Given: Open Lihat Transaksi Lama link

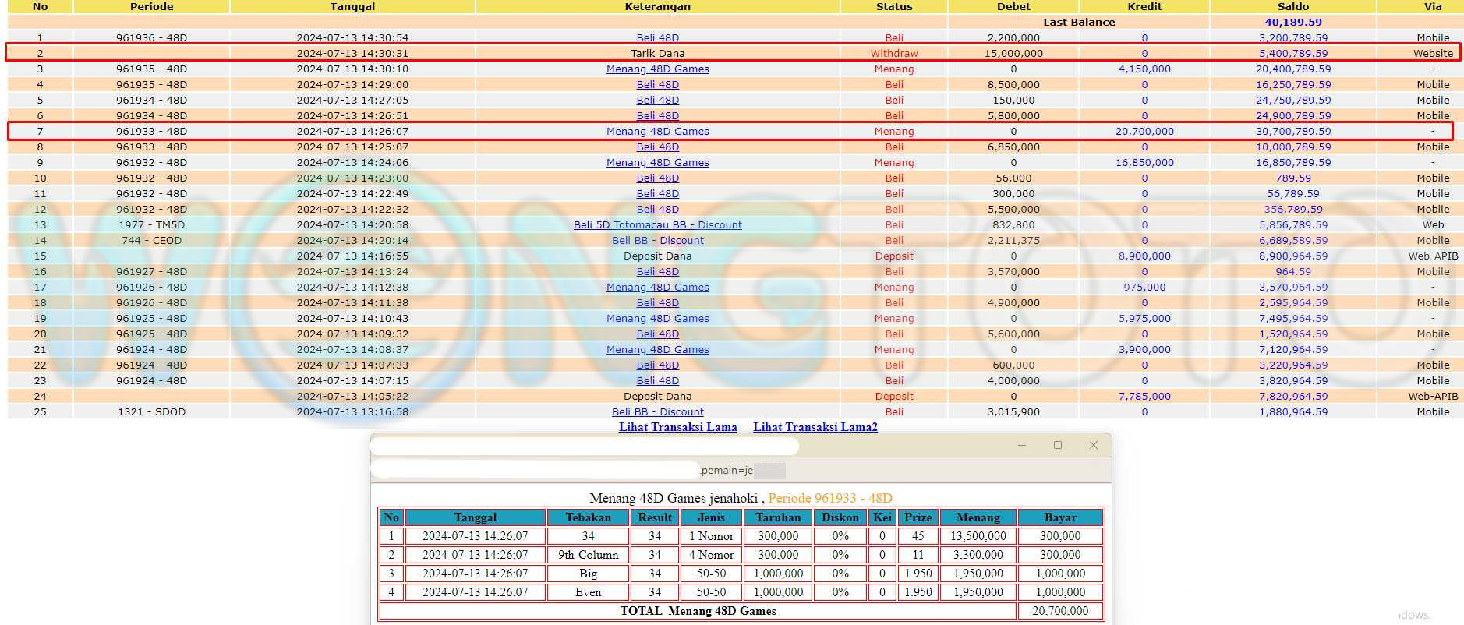Looking at the screenshot, I should [677, 427].
